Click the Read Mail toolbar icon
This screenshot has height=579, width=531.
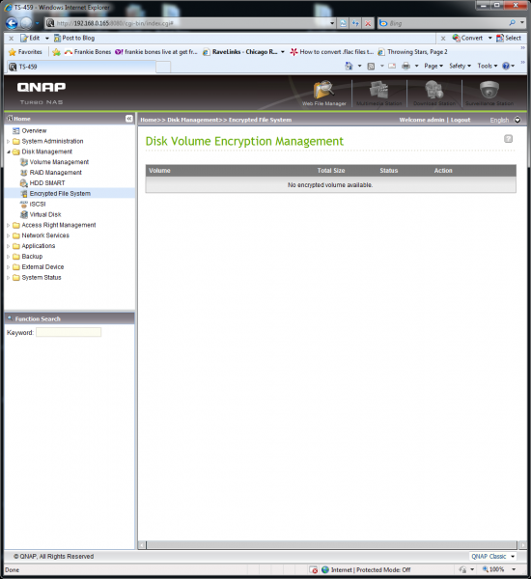pyautogui.click(x=392, y=66)
